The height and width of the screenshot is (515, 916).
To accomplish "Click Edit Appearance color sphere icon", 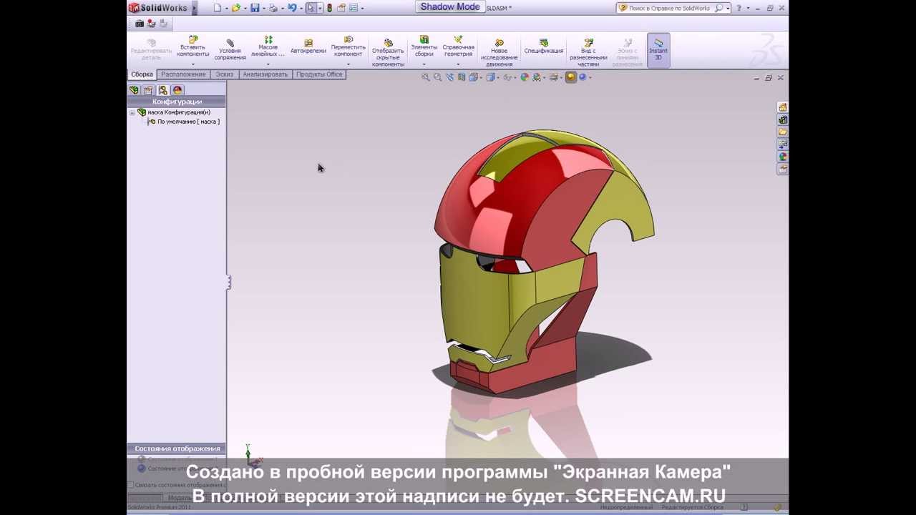I will (x=525, y=77).
